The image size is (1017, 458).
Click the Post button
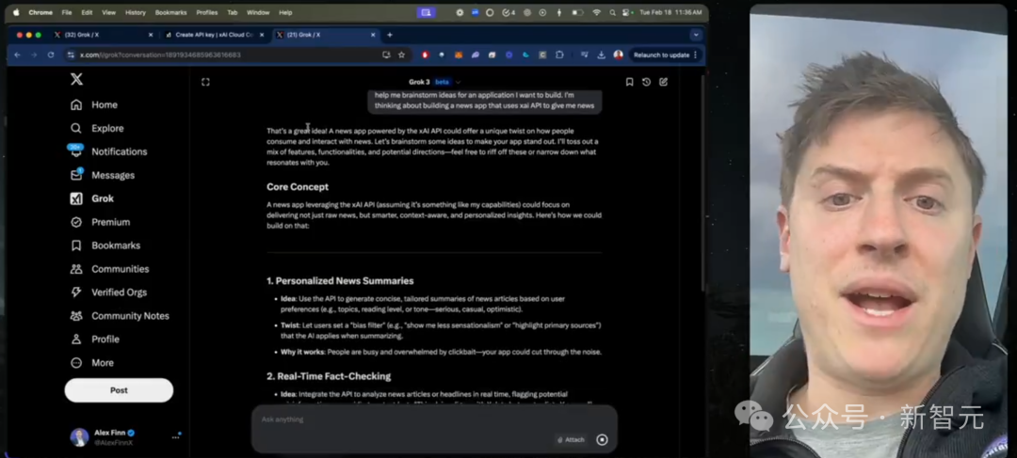tap(119, 390)
